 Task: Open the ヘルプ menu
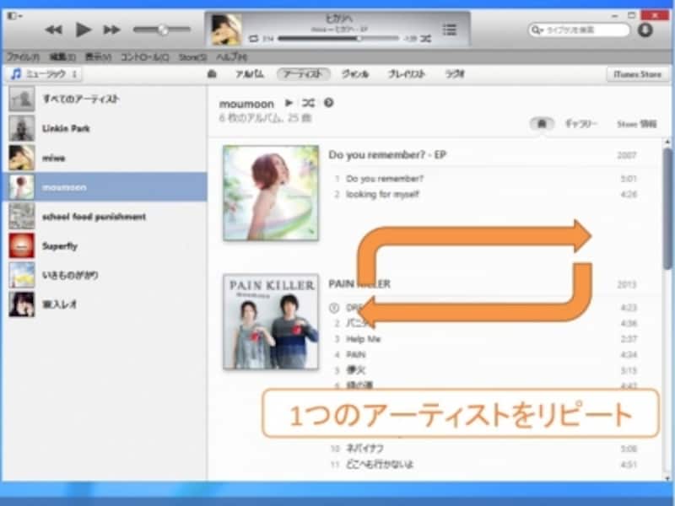[231, 57]
